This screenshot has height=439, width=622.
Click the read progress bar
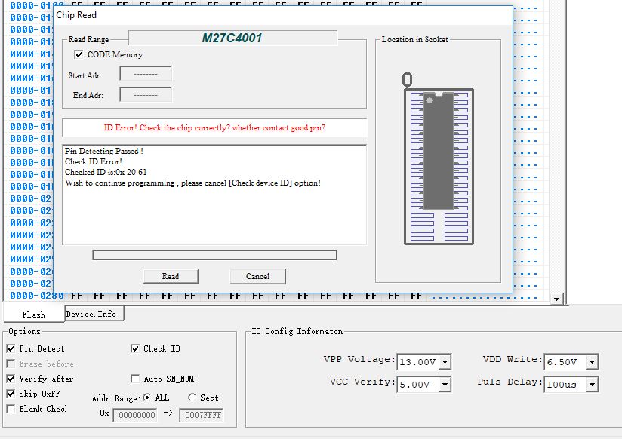click(x=214, y=256)
